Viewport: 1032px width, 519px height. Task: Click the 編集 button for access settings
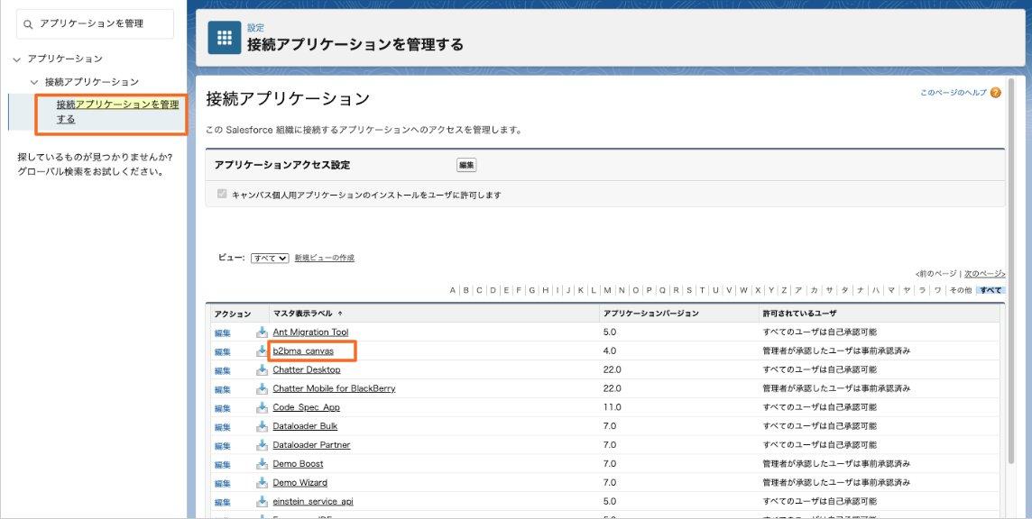pyautogui.click(x=466, y=165)
